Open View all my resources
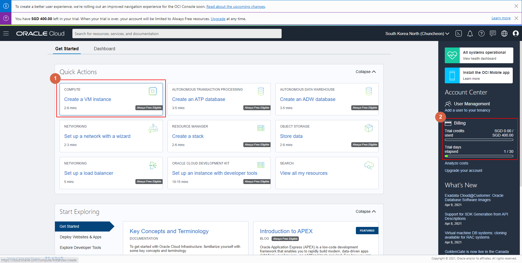Viewport: 522px width, 263px height. click(x=304, y=173)
